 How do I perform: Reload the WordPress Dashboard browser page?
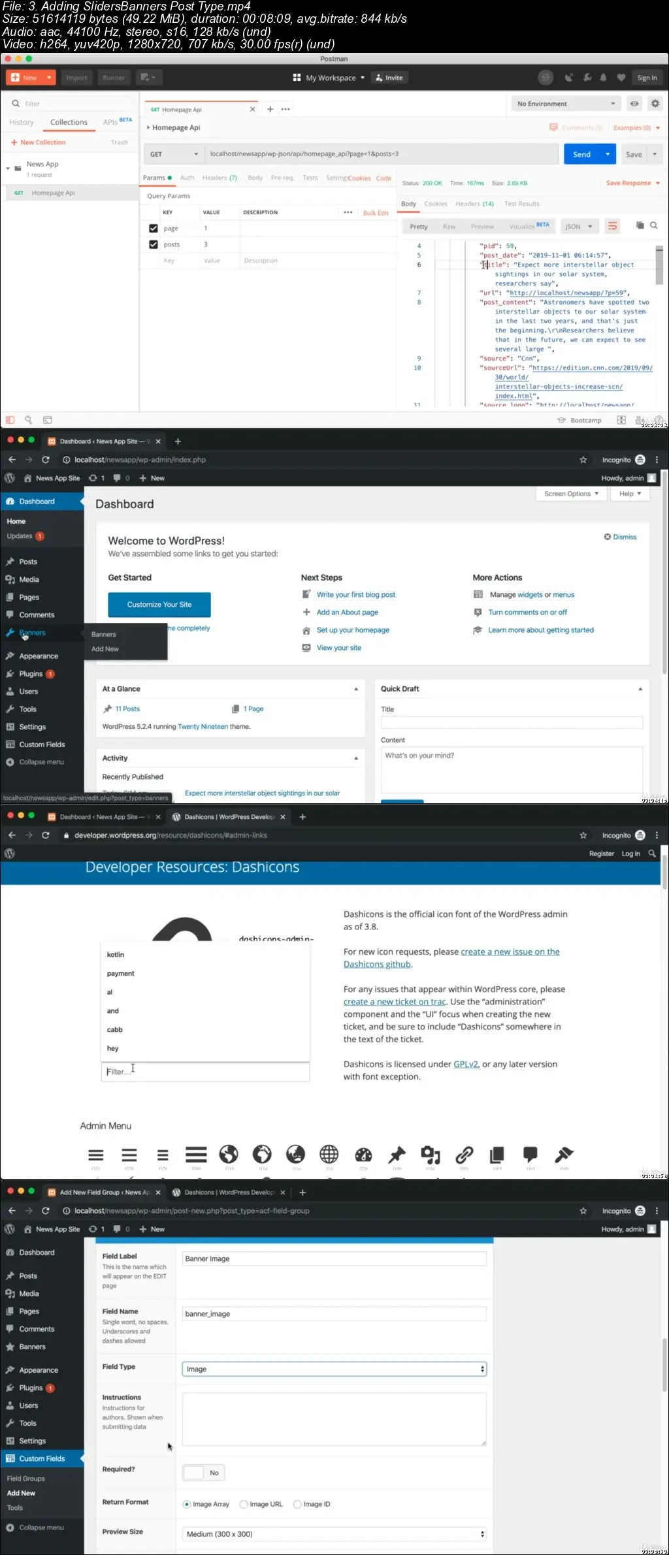(x=46, y=460)
